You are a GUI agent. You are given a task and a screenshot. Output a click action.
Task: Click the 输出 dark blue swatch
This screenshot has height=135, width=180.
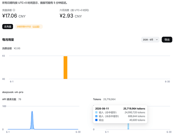pos(96,120)
